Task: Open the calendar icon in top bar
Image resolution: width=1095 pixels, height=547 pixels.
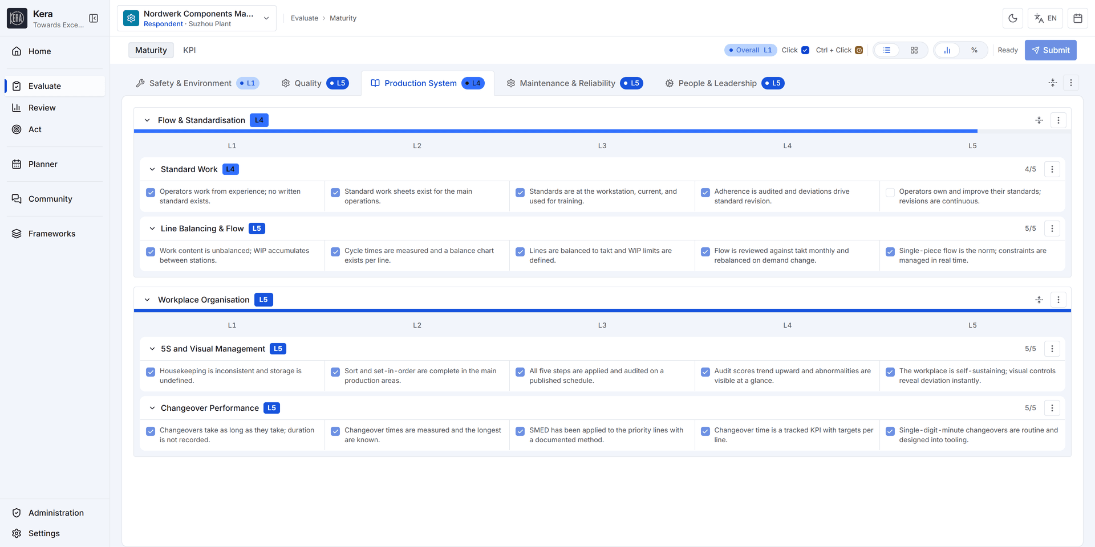Action: (1078, 18)
